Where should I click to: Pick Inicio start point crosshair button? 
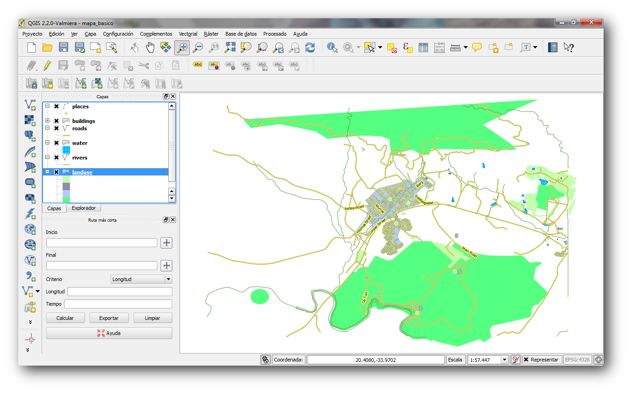166,243
